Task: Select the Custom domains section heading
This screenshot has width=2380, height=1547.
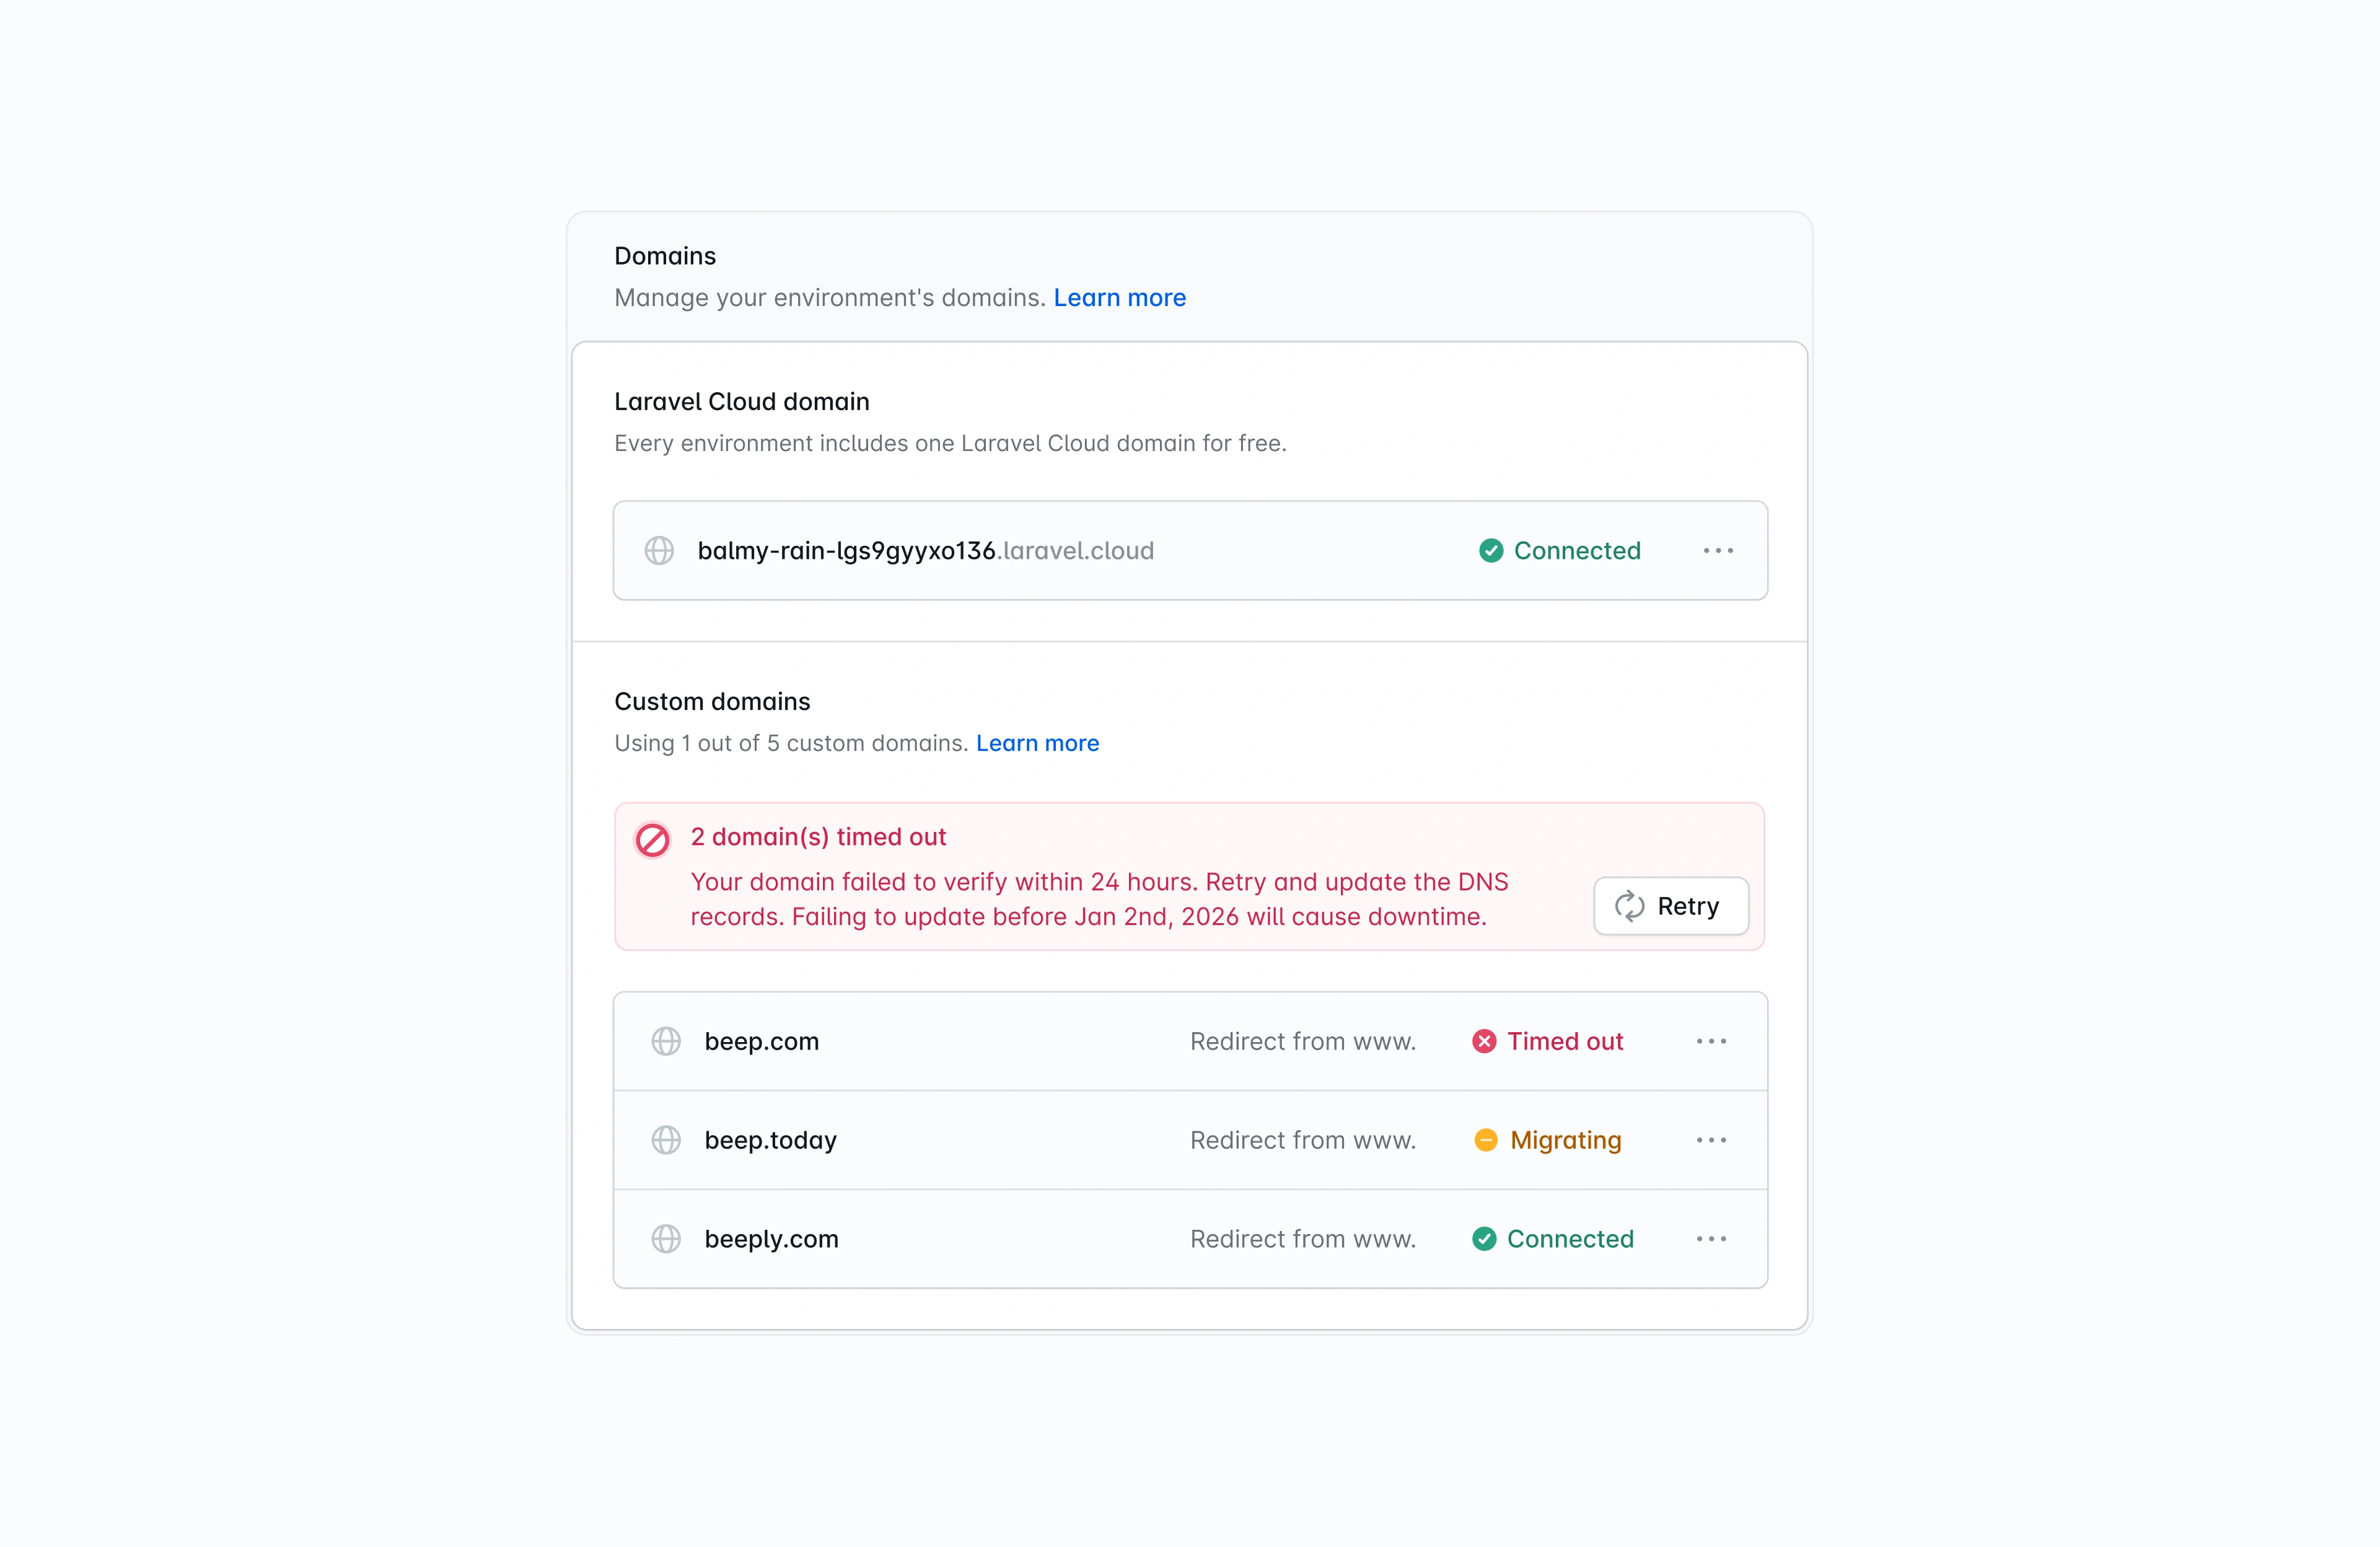Action: 711,701
